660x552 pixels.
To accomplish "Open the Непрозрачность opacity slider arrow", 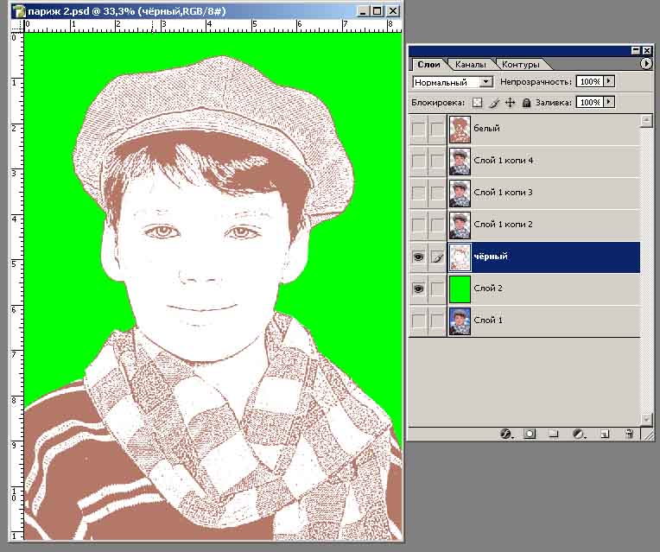I will pos(609,81).
